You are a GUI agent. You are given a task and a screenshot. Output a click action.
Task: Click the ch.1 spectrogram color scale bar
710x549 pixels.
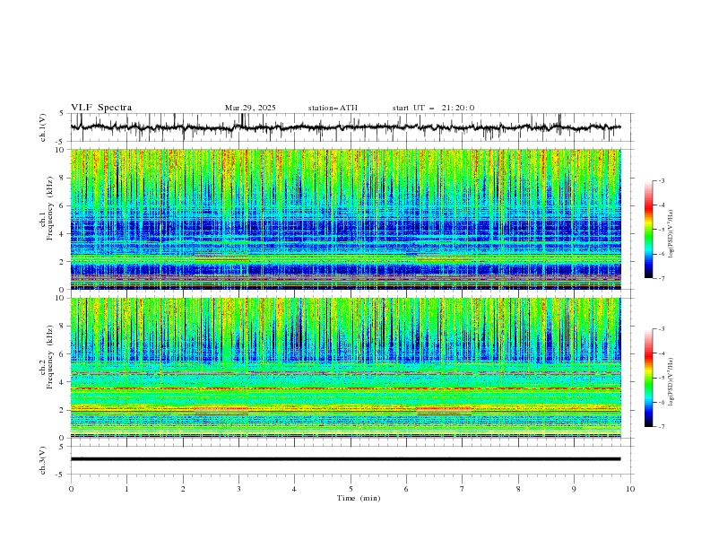coord(649,230)
